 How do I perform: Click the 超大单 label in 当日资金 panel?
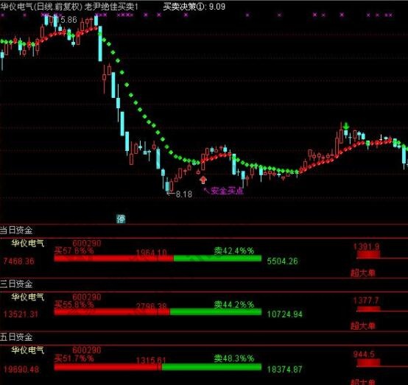[x=363, y=273]
